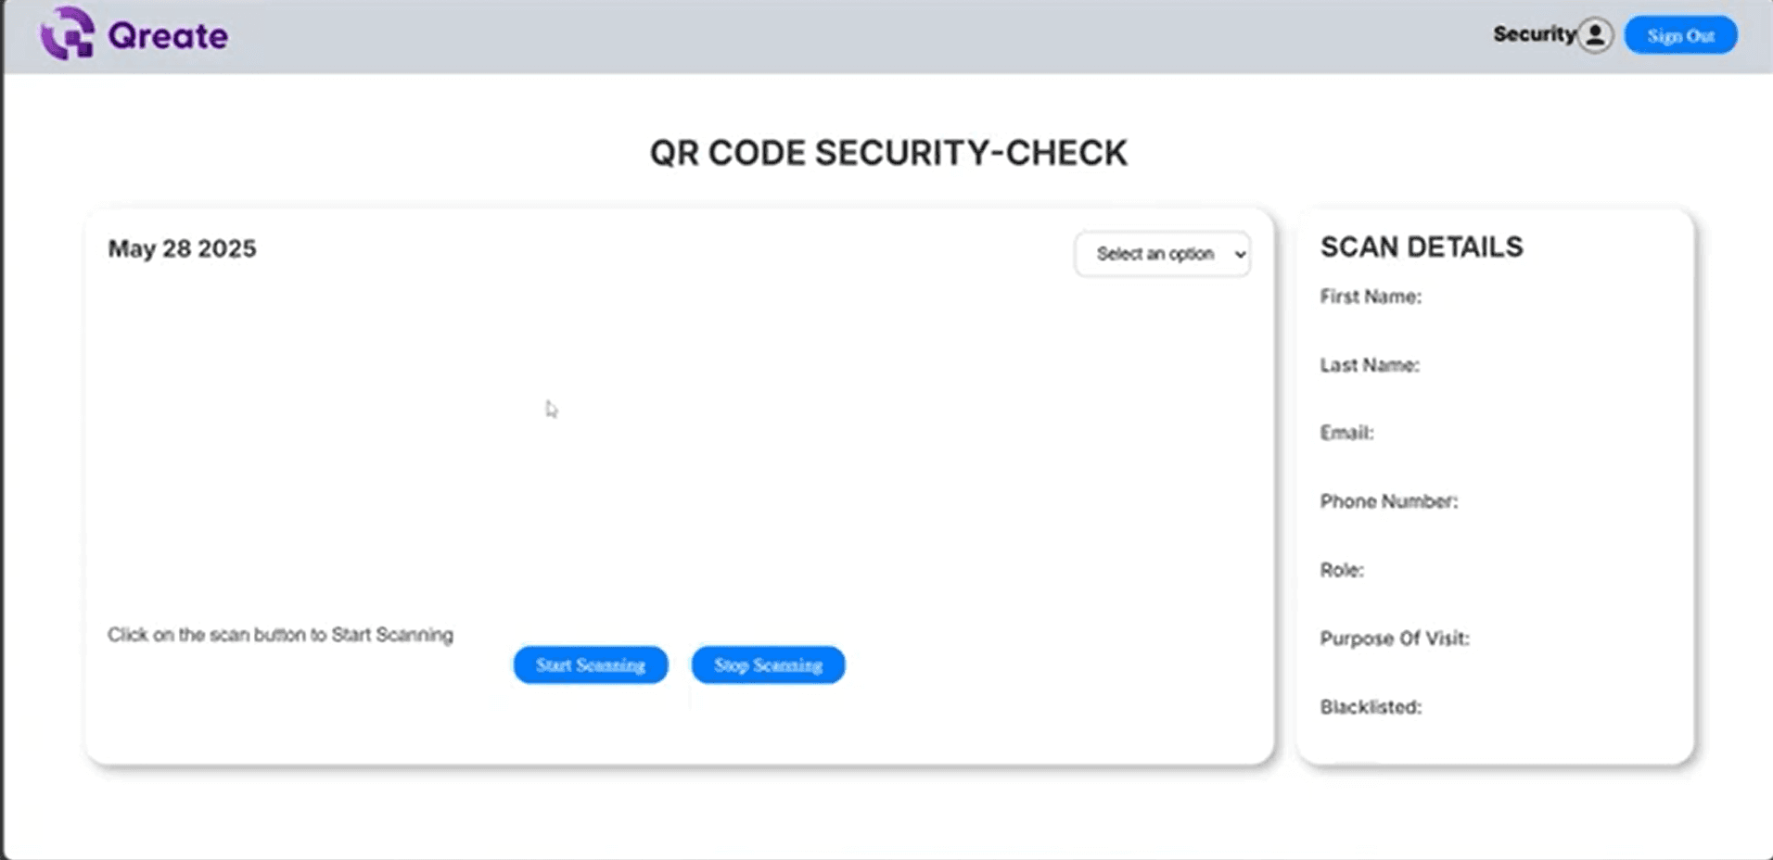Click the Start Scanning button
1773x860 pixels.
click(x=590, y=664)
